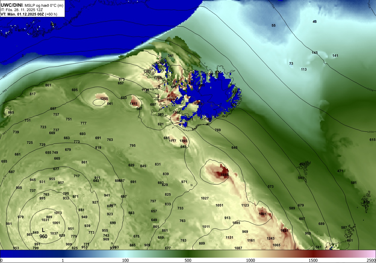Screen dimensions: 376x263
Task: Click the map value 1027
Action: (205, 198)
